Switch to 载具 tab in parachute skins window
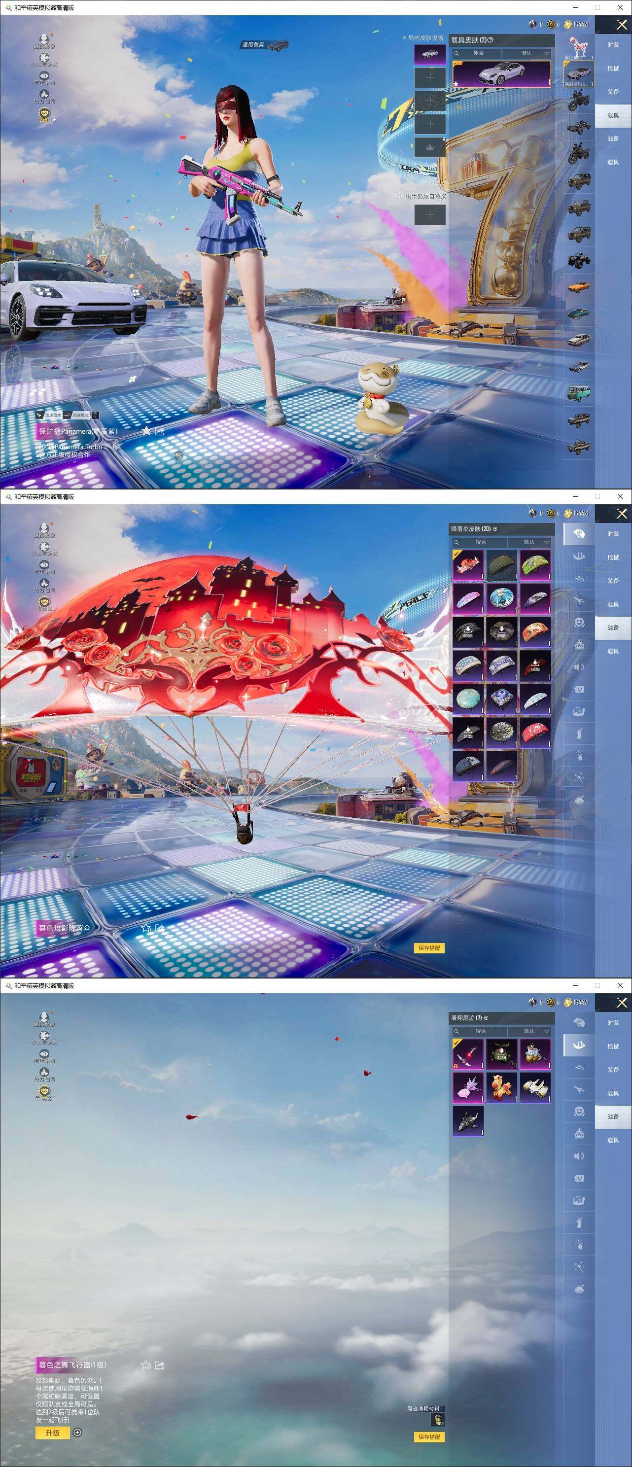Screen dimensions: 632x1467 pyautogui.click(x=613, y=604)
